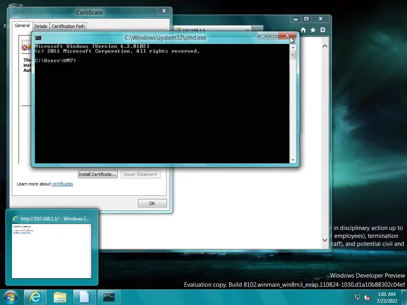Viewport: 407px width, 305px height.
Task: Show the clock and date flyout
Action: pos(387,297)
